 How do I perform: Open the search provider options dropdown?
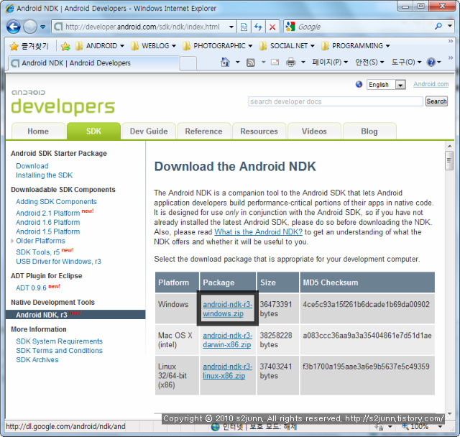450,26
